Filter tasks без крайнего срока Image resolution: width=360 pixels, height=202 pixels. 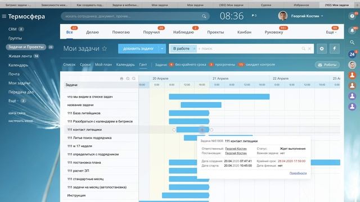(x=190, y=65)
